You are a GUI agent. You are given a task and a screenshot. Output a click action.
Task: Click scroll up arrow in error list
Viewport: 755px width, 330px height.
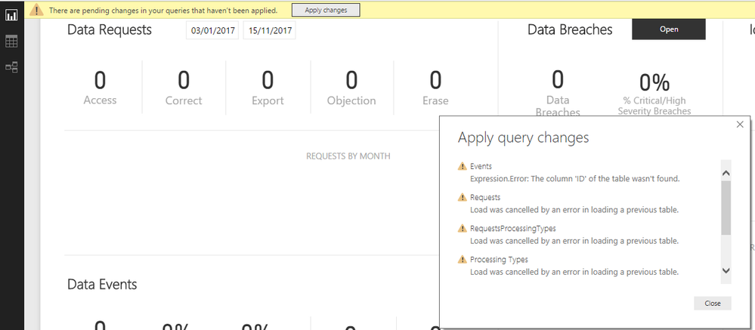[726, 173]
